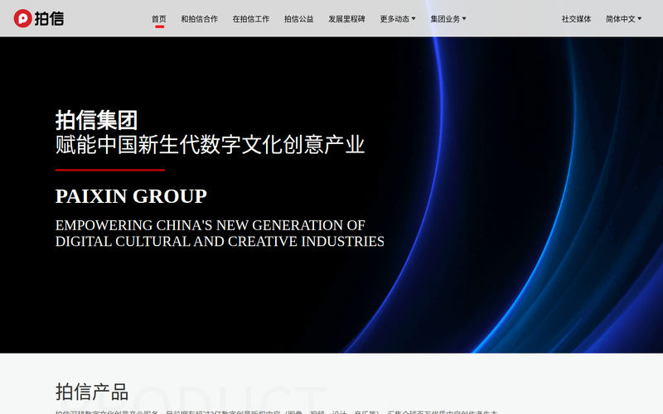The width and height of the screenshot is (663, 414).
Task: Open the 拍信公益 page
Action: [x=299, y=19]
